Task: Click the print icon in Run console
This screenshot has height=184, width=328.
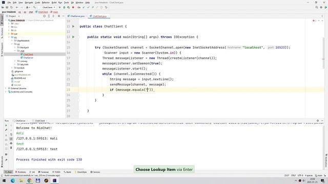Action: (11, 143)
